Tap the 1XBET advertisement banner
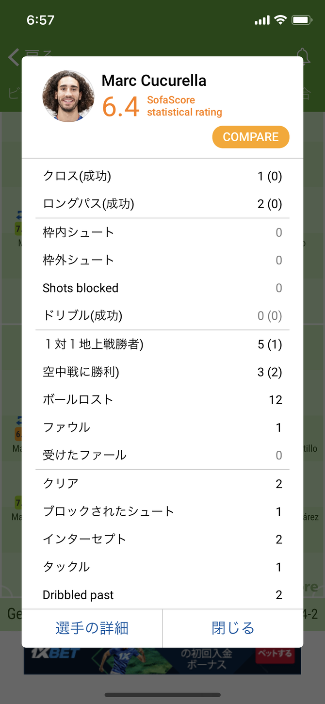The height and width of the screenshot is (704, 325). coord(162,660)
